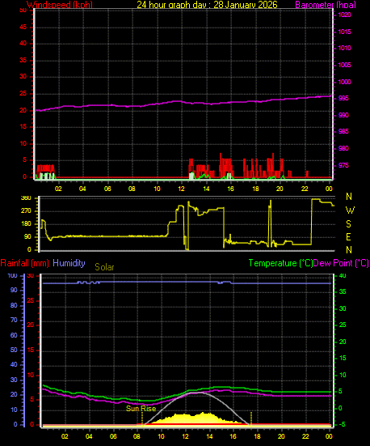Select barometer scale value 985

[x=343, y=132]
